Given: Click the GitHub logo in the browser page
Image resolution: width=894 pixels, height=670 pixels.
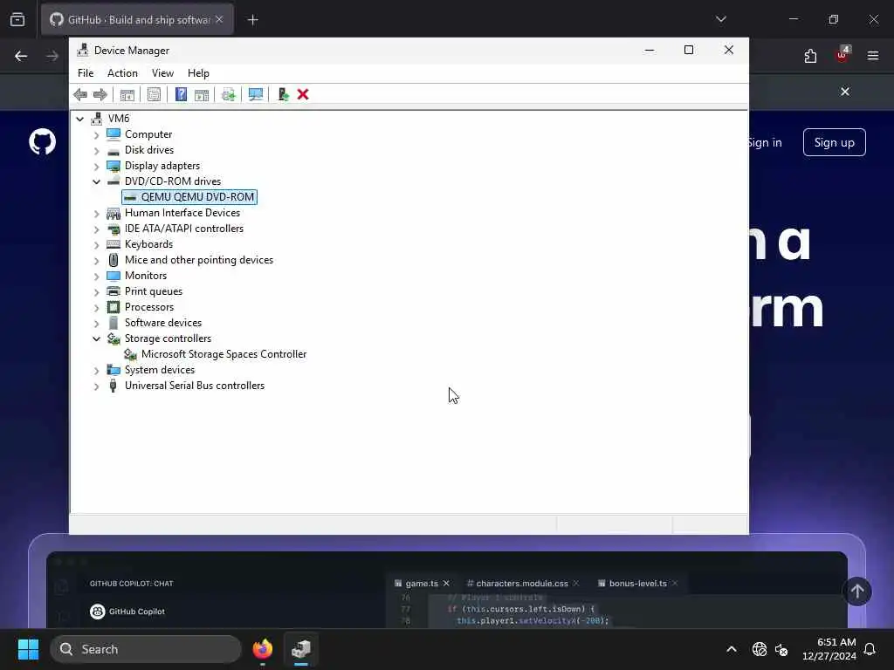Looking at the screenshot, I should point(42,142).
